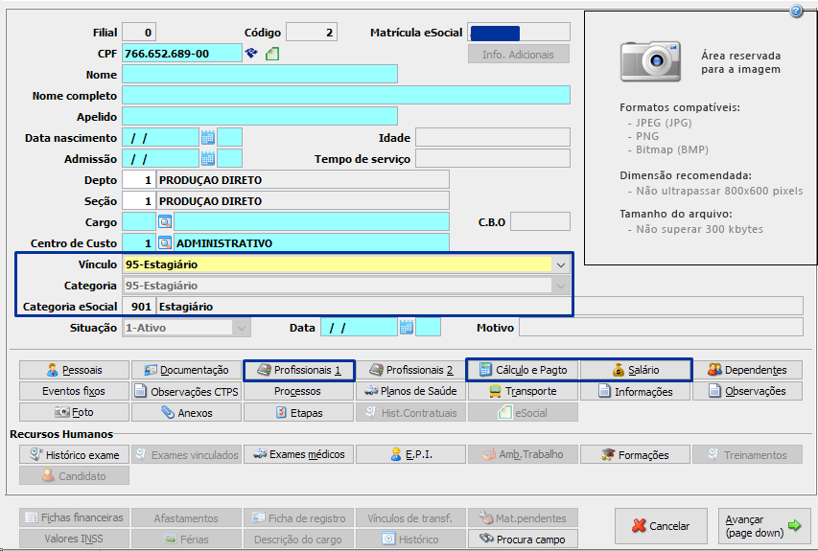Click the Candidato button
This screenshot has height=551, width=818.
(74, 476)
